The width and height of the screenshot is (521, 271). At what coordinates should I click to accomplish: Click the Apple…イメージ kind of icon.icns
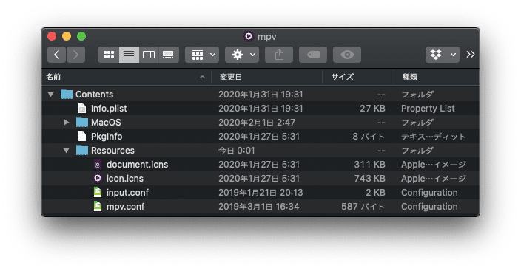click(434, 179)
